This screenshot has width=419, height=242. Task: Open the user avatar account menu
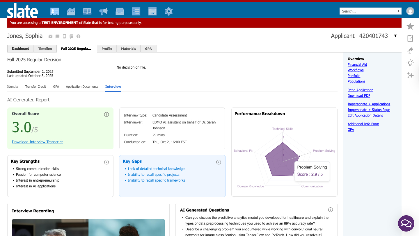click(x=410, y=11)
